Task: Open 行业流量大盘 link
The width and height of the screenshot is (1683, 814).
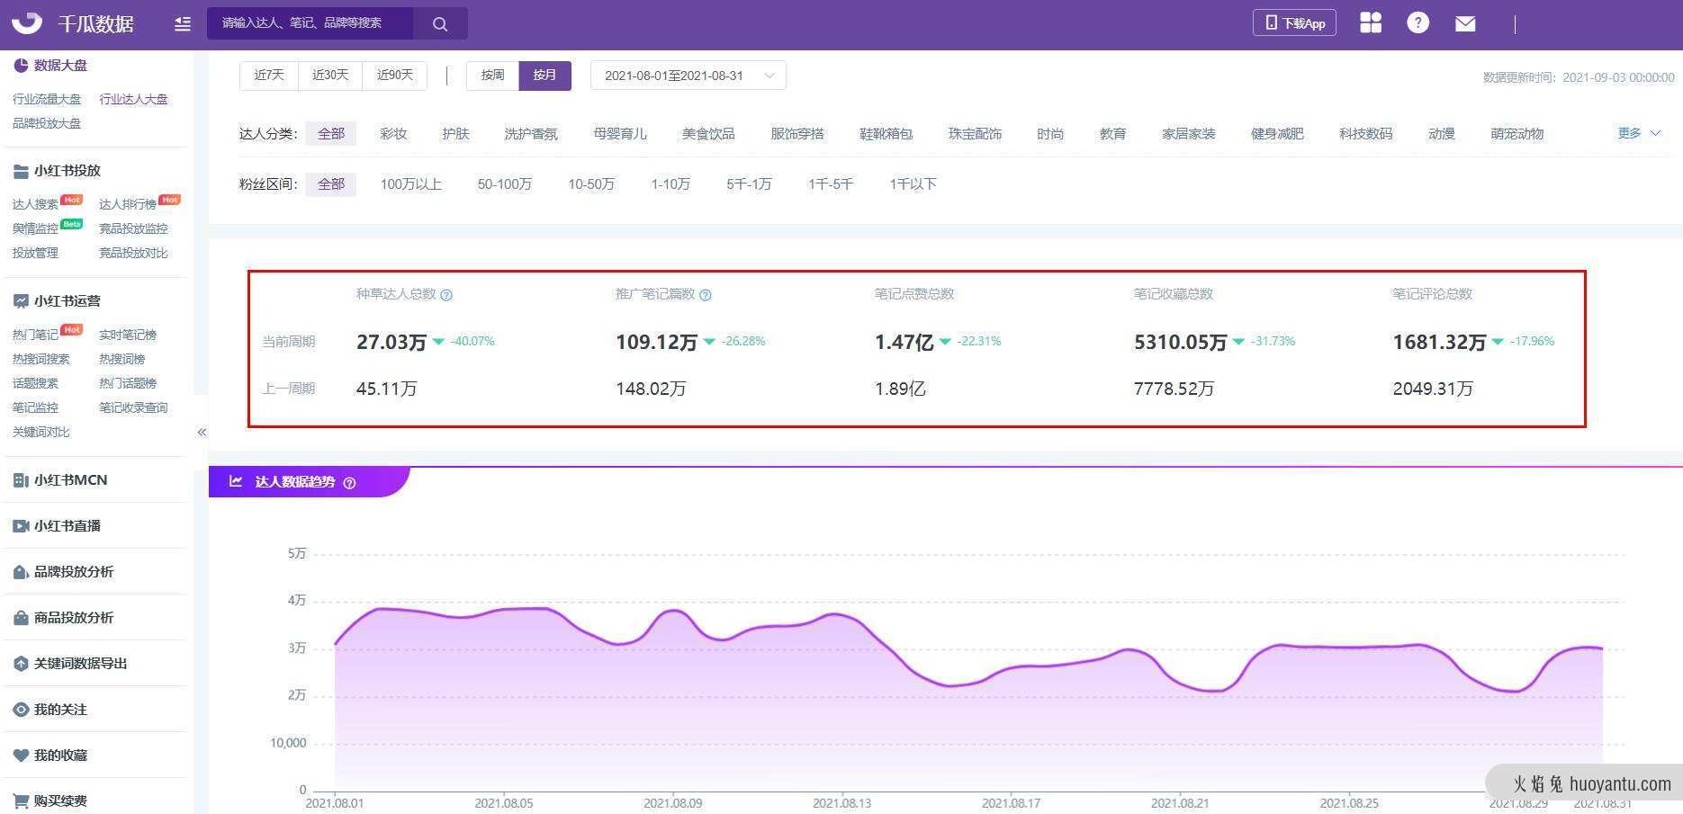Action: (x=47, y=100)
